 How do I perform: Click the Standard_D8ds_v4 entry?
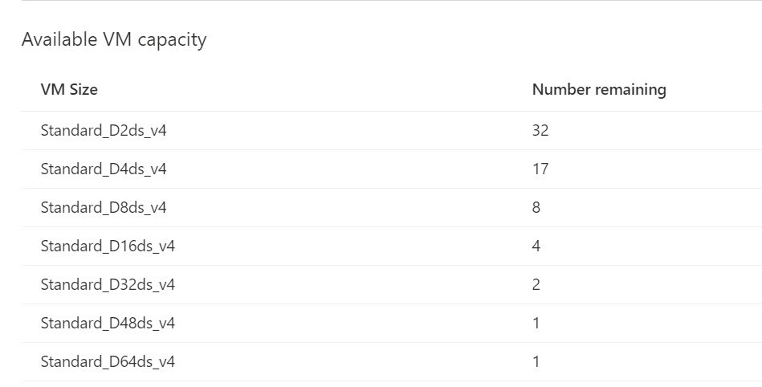pos(104,207)
